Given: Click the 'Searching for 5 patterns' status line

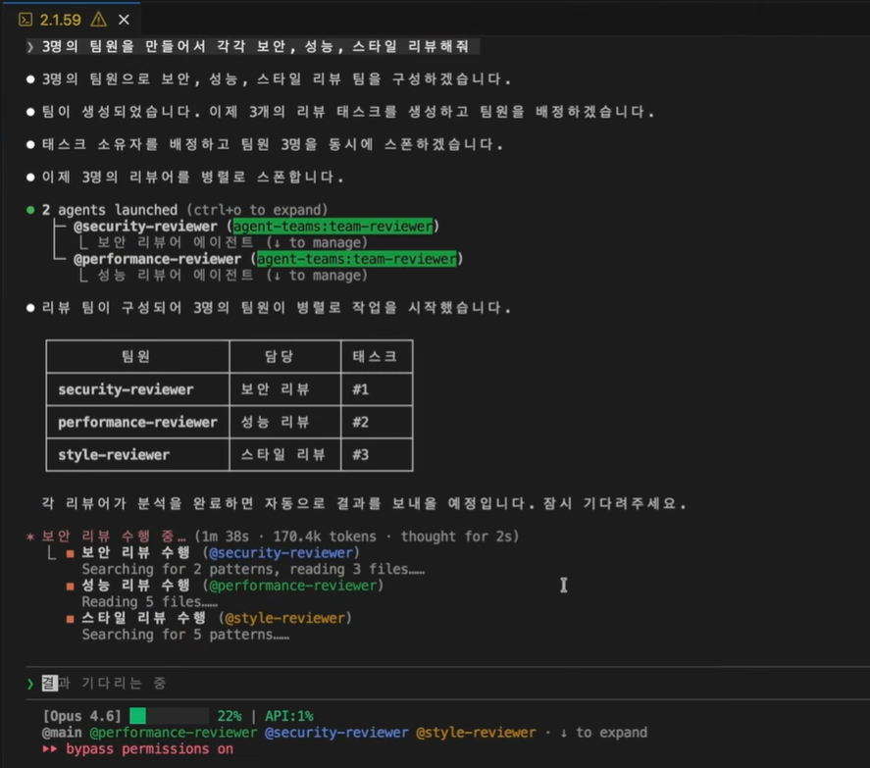Looking at the screenshot, I should [185, 635].
